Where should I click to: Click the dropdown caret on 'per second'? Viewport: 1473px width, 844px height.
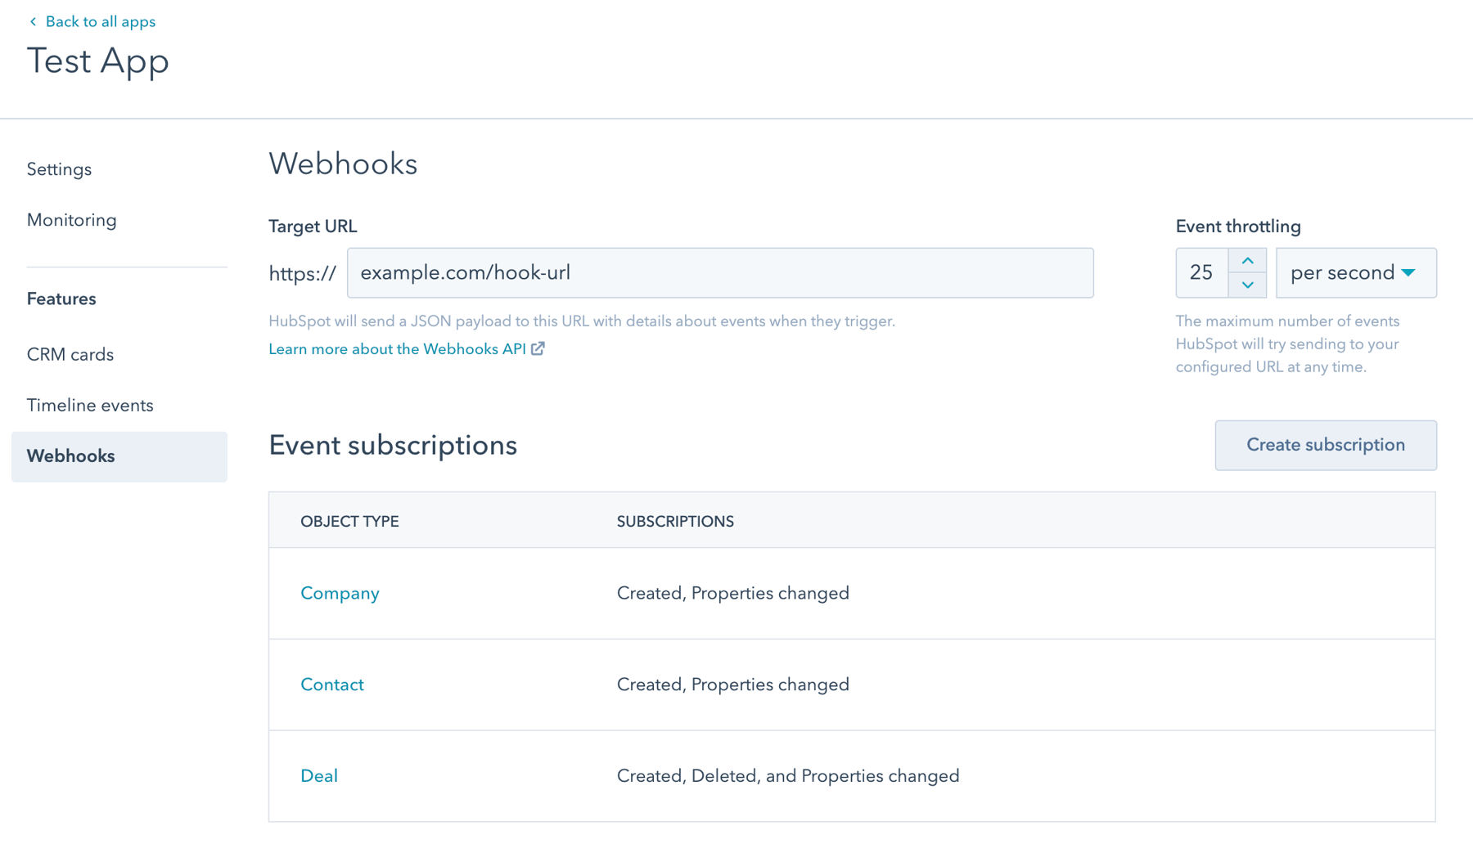(x=1408, y=273)
